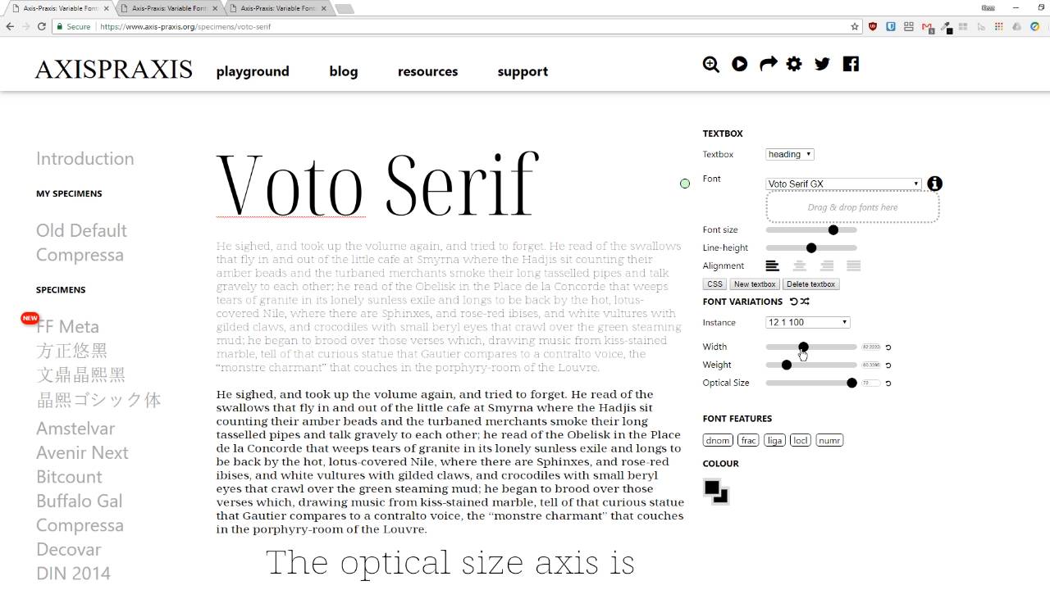
Task: Click the Weight slider handle
Action: [x=787, y=365]
